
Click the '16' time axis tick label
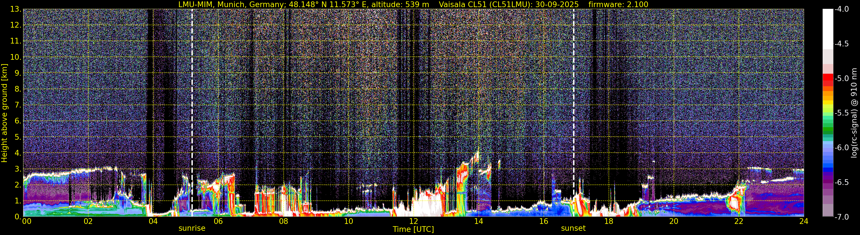click(x=544, y=221)
